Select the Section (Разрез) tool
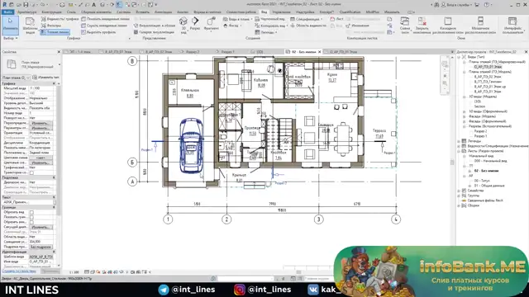 pos(195,24)
